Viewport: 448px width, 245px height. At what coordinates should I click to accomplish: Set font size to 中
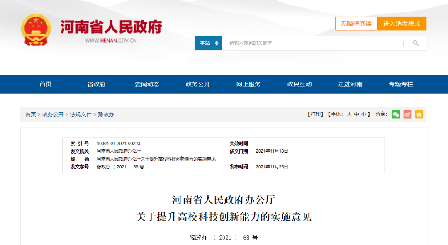tap(356, 114)
